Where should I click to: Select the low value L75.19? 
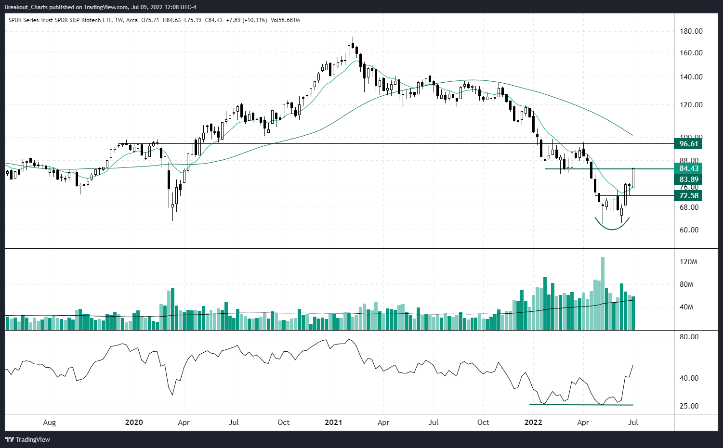point(193,20)
